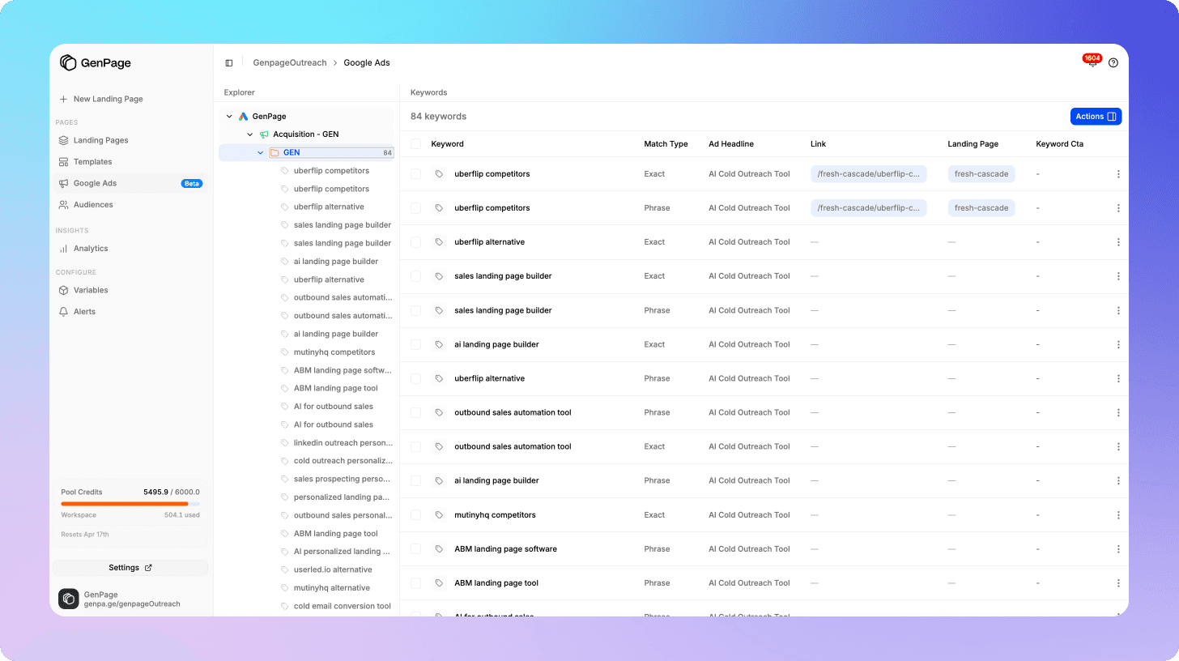This screenshot has width=1179, height=661.
Task: Check the sales landing page builder Exact checkbox
Action: (x=415, y=276)
